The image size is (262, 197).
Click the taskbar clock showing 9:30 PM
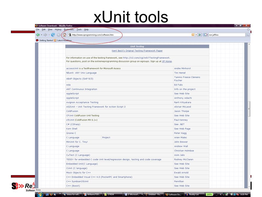click(x=244, y=195)
